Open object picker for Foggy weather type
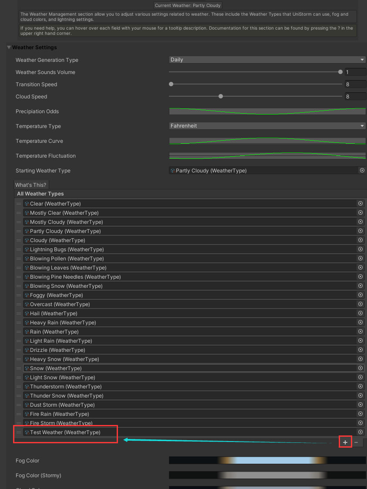This screenshot has height=489, width=367. pos(361,295)
